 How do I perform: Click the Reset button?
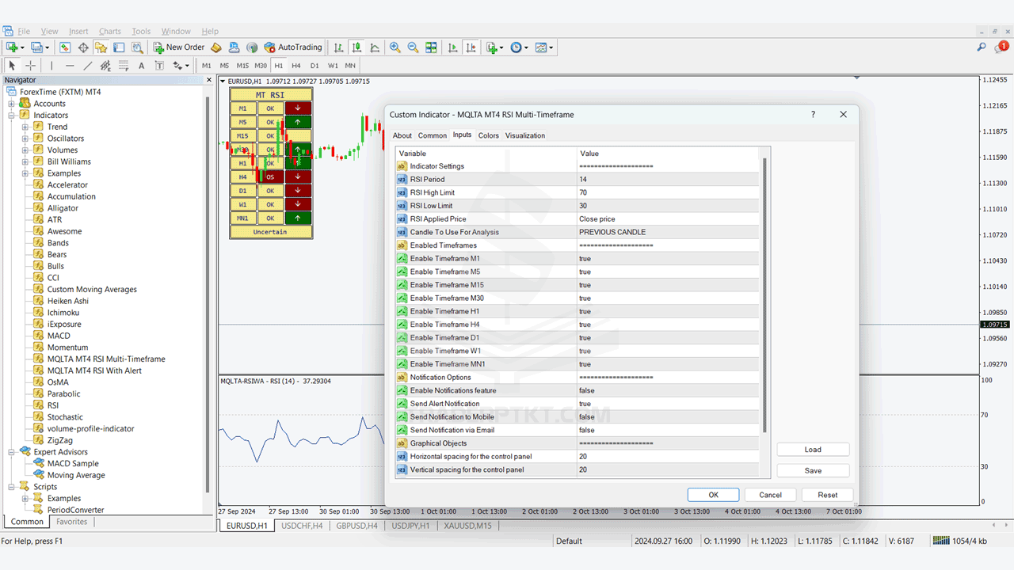point(828,495)
